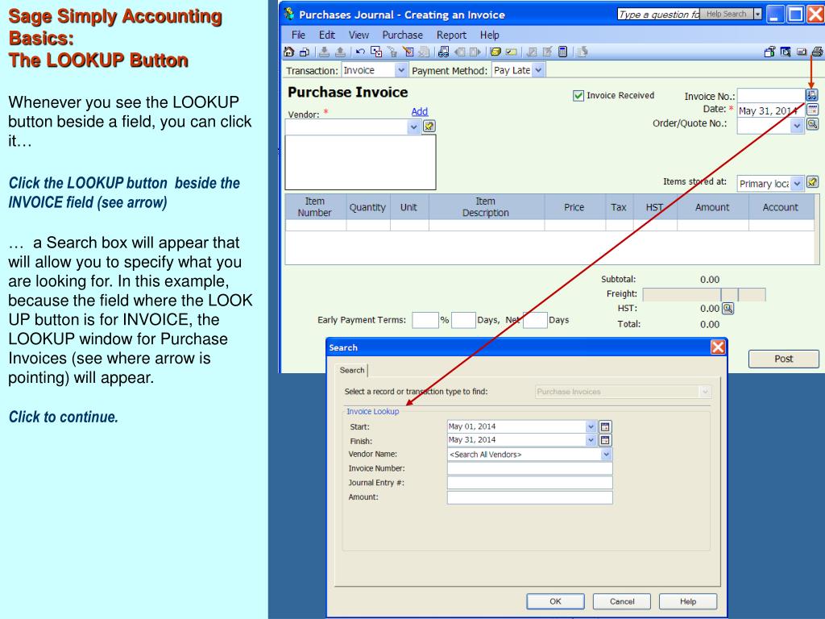The width and height of the screenshot is (825, 619).
Task: Click Help button in Search dialog
Action: click(688, 601)
